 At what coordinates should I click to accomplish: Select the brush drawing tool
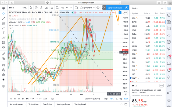[3, 28]
